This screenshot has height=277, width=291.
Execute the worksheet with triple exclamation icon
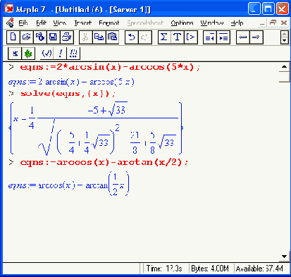click(x=73, y=54)
